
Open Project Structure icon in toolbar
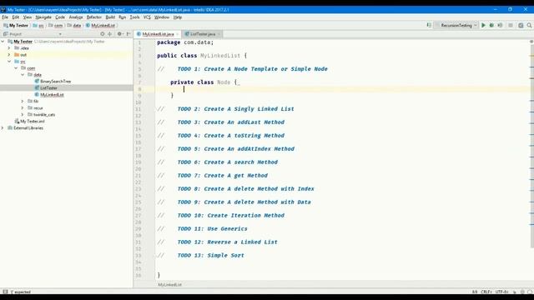521,25
